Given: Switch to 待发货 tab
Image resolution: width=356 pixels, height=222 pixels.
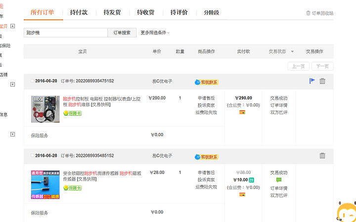Looking at the screenshot, I should [x=112, y=12].
